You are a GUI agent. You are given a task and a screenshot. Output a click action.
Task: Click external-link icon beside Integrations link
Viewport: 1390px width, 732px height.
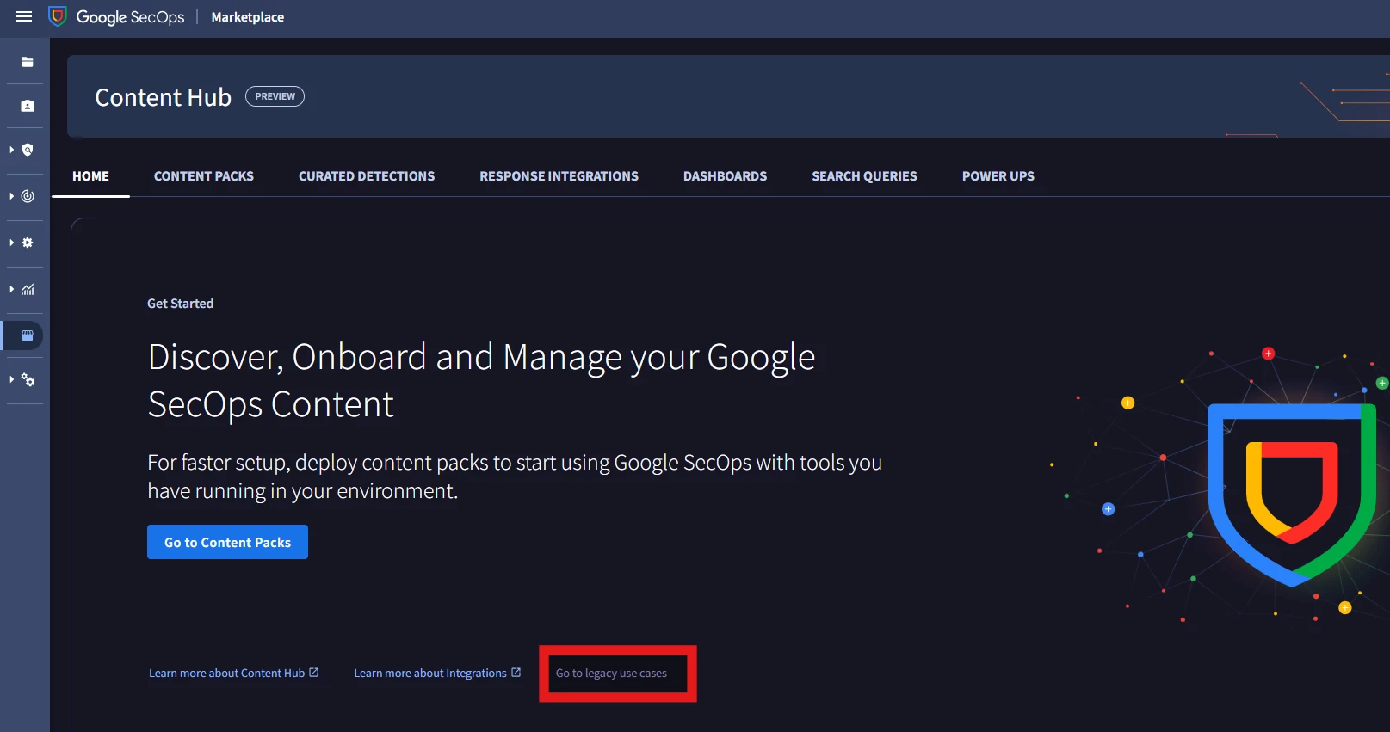point(516,673)
